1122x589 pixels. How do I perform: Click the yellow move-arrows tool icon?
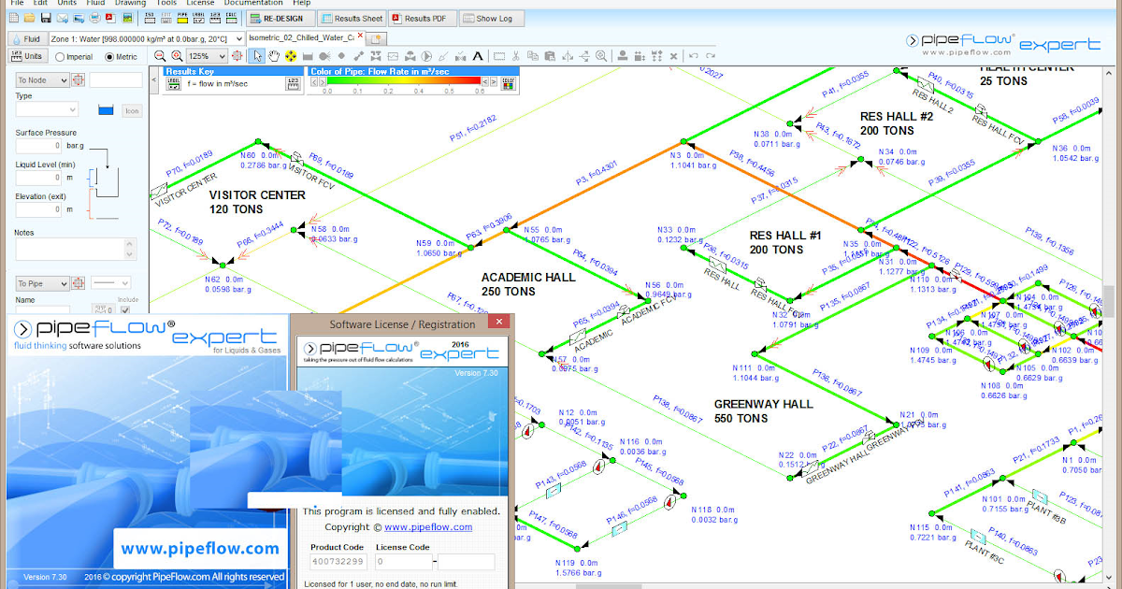click(291, 56)
